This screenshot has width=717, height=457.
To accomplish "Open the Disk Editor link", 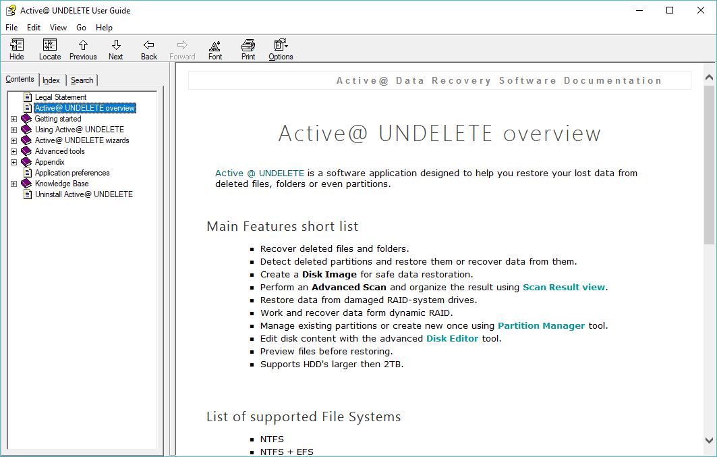I will (x=452, y=338).
